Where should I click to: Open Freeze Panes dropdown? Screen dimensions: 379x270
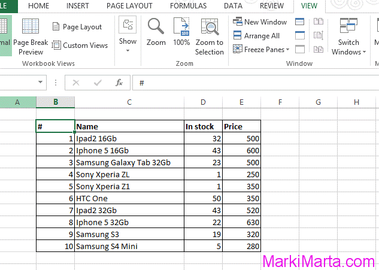coord(261,49)
